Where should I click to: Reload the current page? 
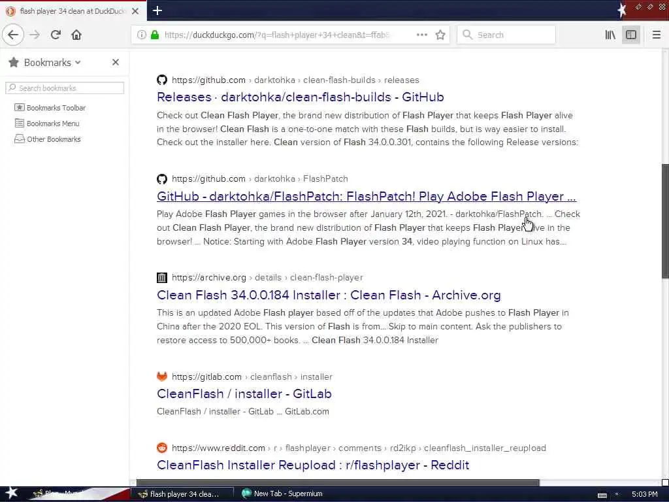(x=56, y=35)
